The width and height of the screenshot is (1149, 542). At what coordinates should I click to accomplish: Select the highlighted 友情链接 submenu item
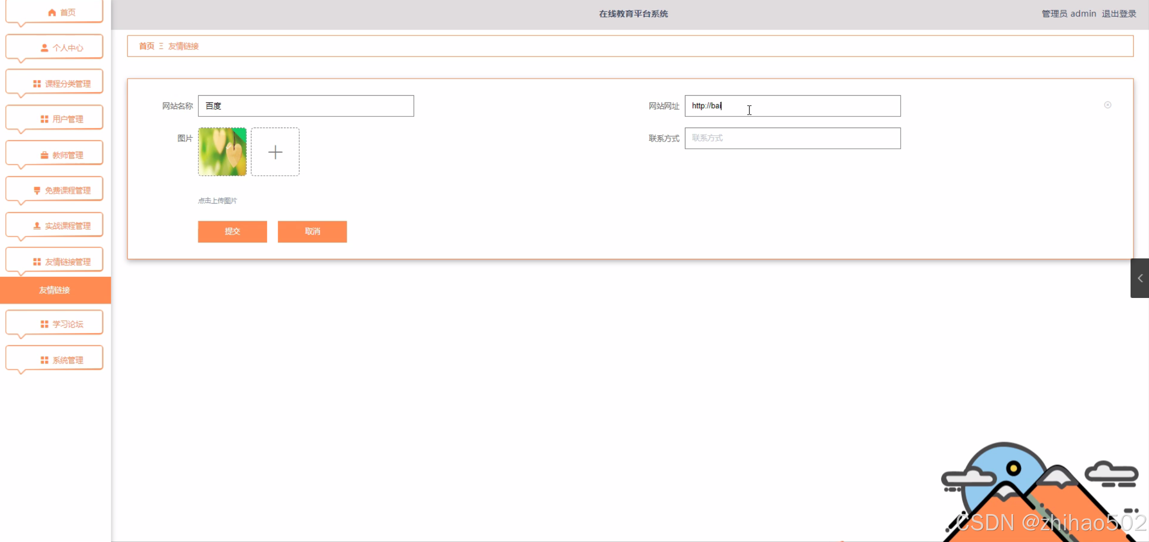(55, 290)
